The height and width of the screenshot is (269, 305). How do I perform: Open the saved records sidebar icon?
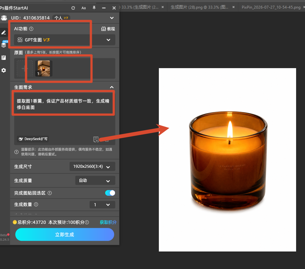point(4,58)
